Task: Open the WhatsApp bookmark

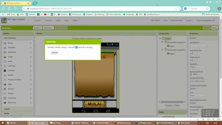Action: coord(128,15)
